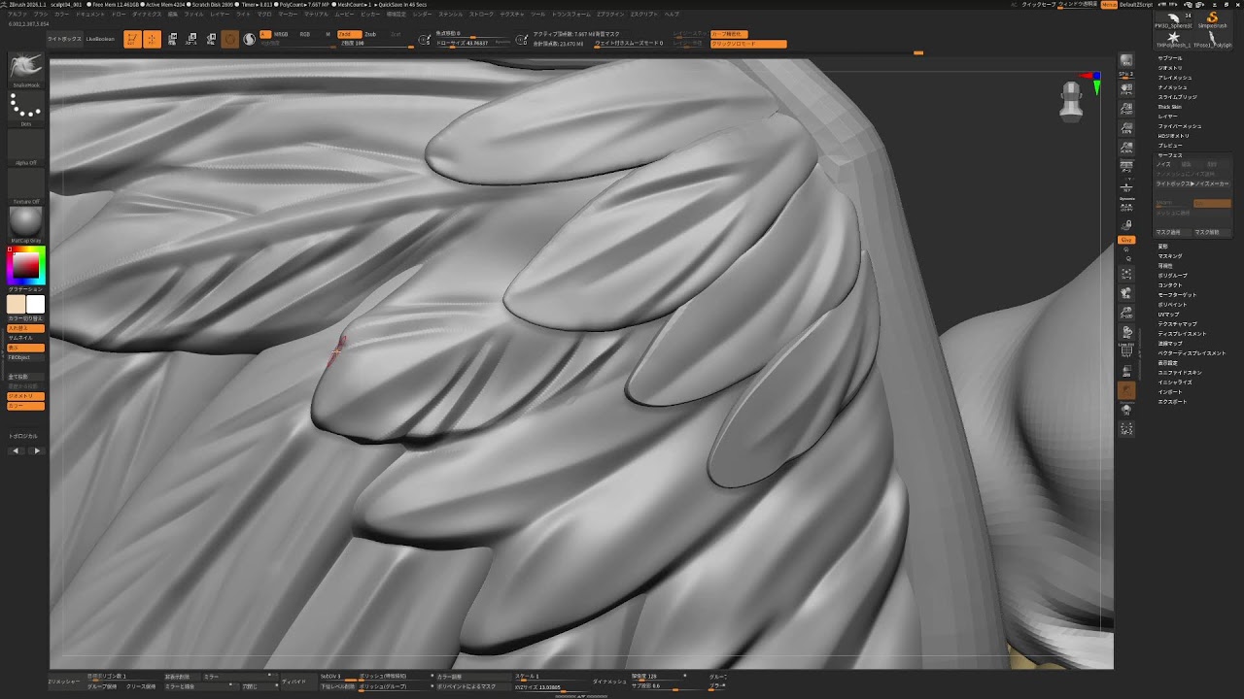1244x699 pixels.
Task: Expand the Thick Skin section
Action: click(x=1170, y=107)
